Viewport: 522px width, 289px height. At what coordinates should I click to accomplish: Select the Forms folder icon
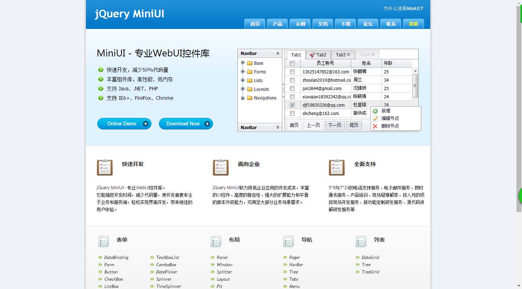pyautogui.click(x=250, y=72)
